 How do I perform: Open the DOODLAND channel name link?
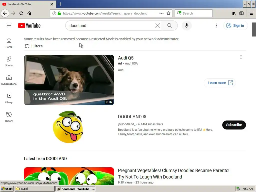(130, 116)
